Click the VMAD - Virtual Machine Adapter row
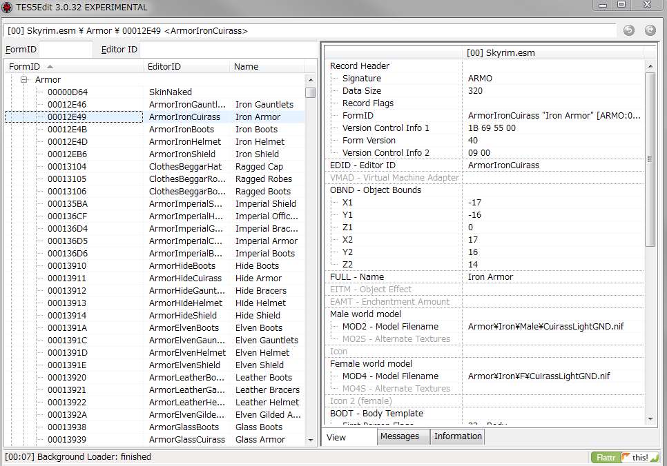 [484, 178]
